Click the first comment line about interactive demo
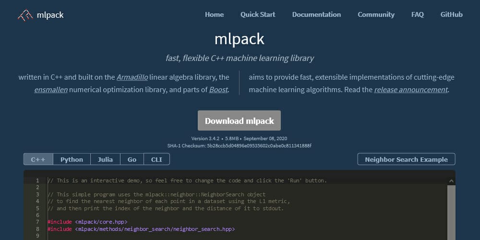The width and height of the screenshot is (480, 240). 187,180
